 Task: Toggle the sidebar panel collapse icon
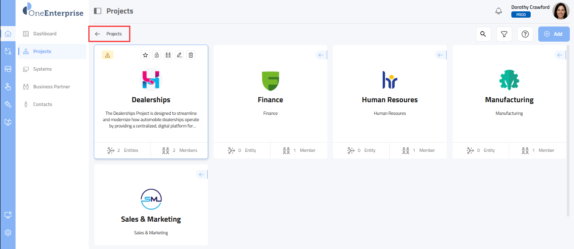(x=98, y=11)
